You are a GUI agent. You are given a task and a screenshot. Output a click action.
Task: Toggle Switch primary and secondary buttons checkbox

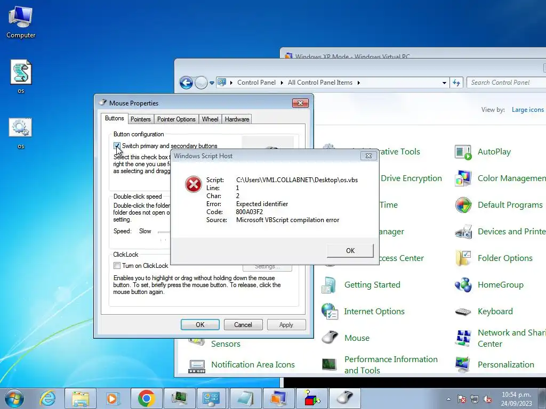point(117,146)
